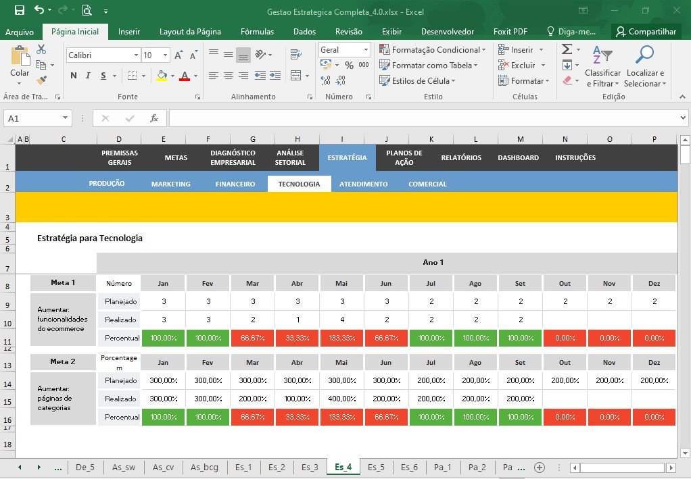The image size is (691, 479).
Task: Click the Format Painter brush icon
Action: [41, 80]
